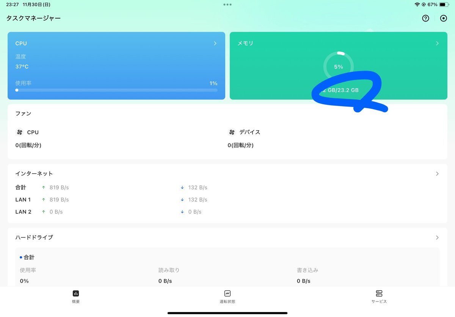Tap the memory 5% circular gauge
The width and height of the screenshot is (455, 317).
[x=339, y=67]
